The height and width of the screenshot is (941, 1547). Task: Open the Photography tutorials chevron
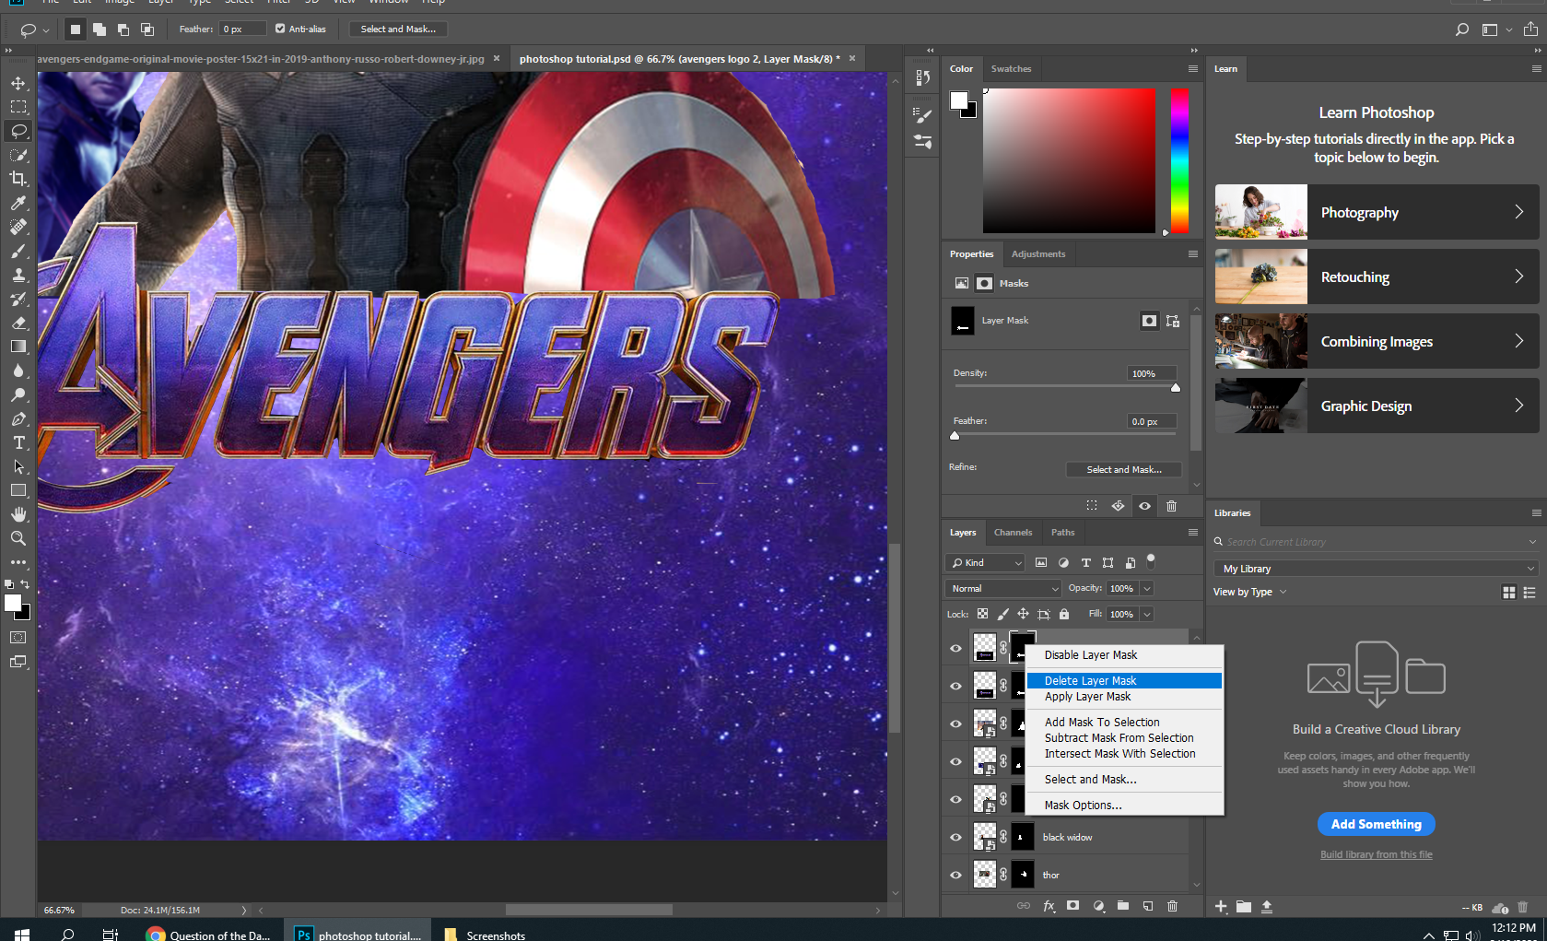point(1518,212)
